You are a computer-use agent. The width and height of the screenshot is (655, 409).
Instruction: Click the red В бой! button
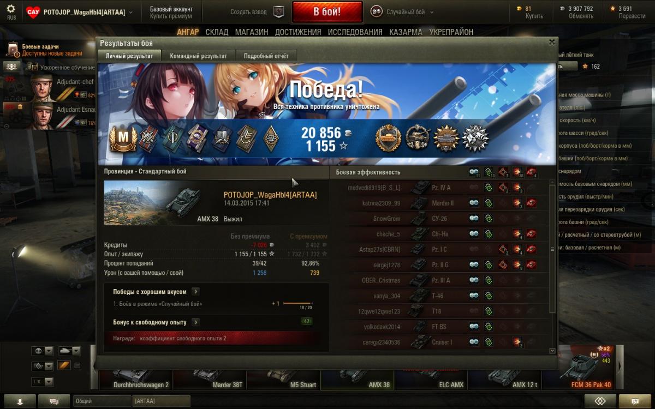327,11
